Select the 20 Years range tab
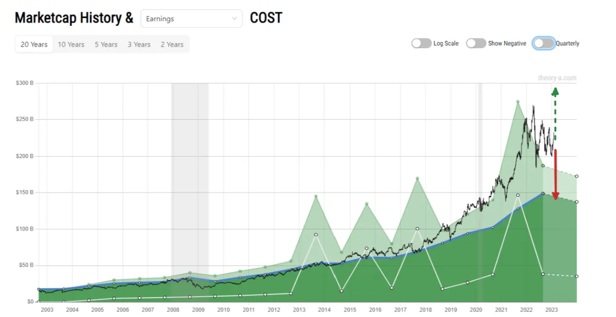Image resolution: width=616 pixels, height=317 pixels. coord(34,44)
